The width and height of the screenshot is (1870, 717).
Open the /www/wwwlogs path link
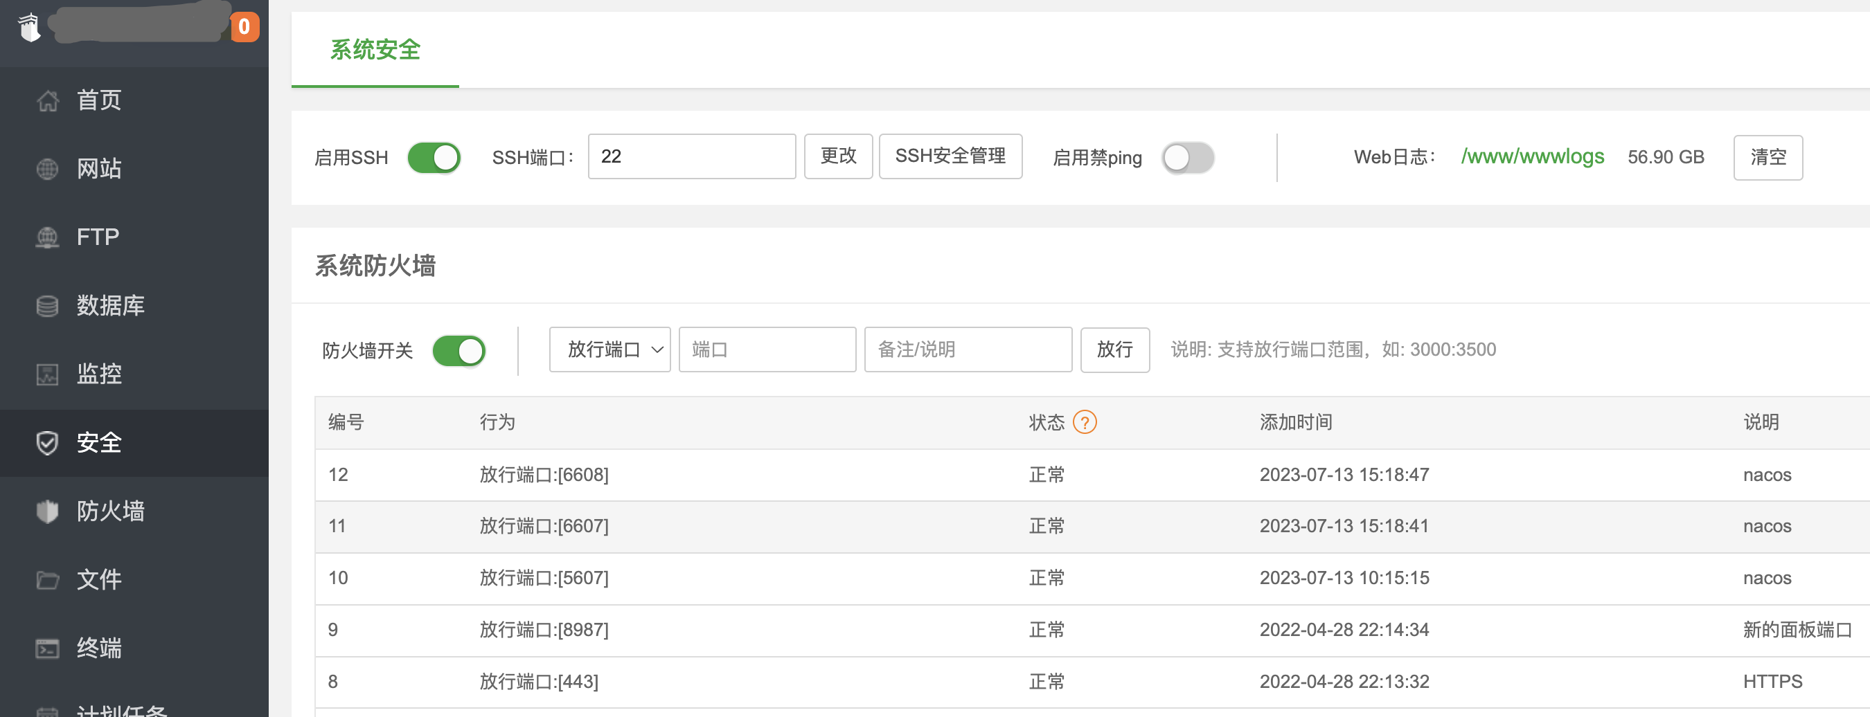(x=1532, y=156)
